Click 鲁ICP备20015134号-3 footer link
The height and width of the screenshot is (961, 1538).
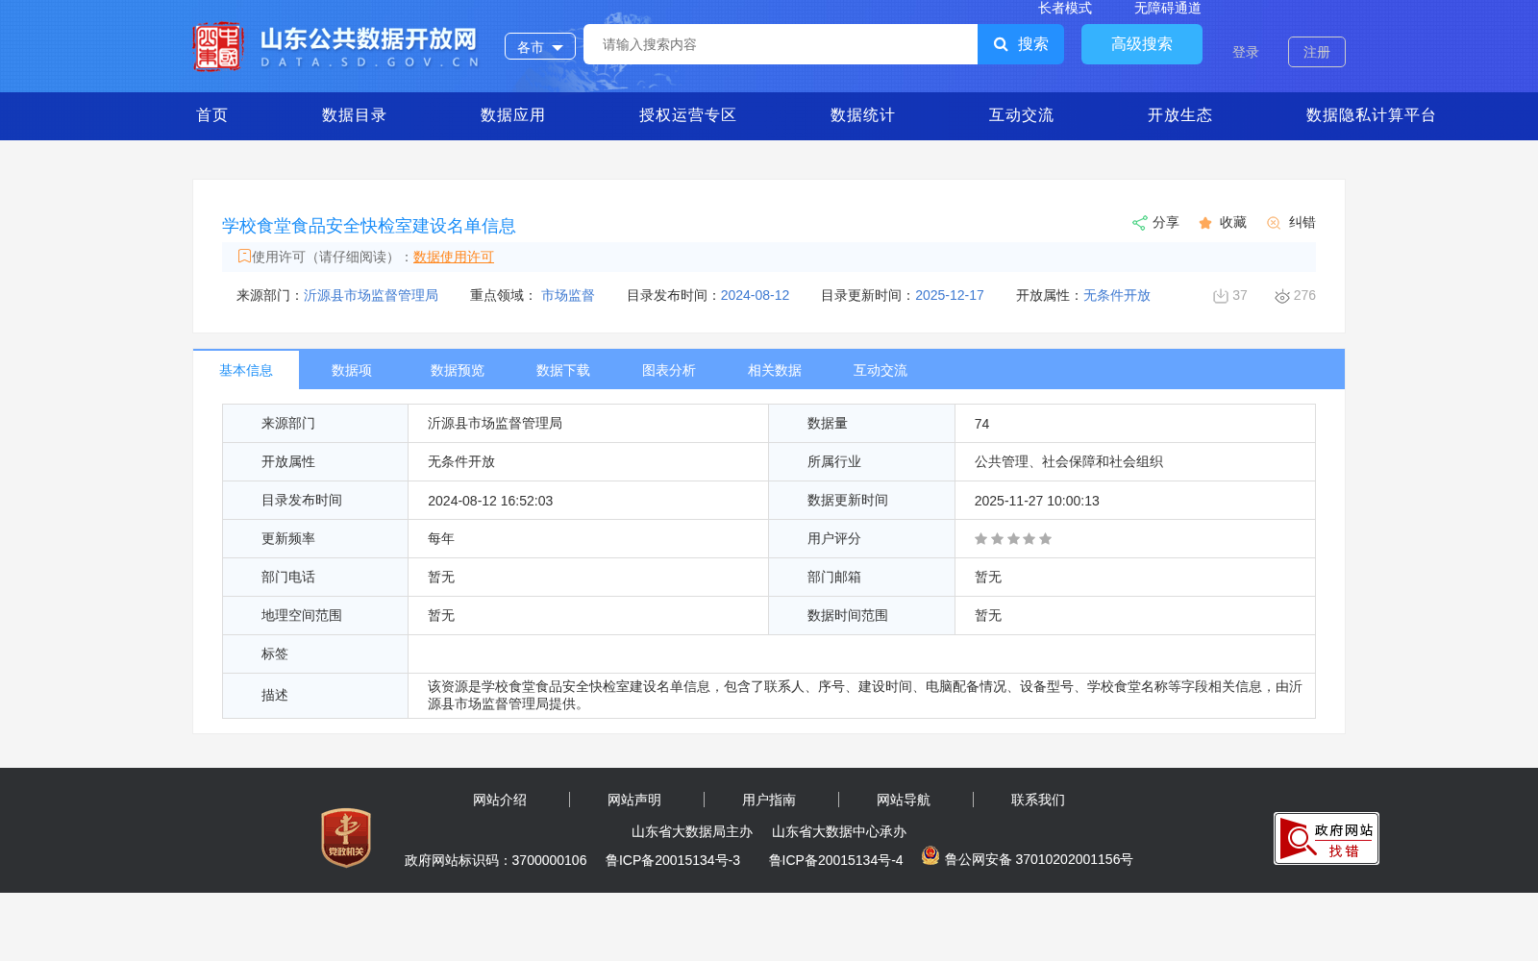click(x=673, y=860)
